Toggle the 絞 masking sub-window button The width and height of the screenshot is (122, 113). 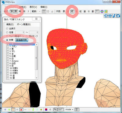click(x=72, y=11)
